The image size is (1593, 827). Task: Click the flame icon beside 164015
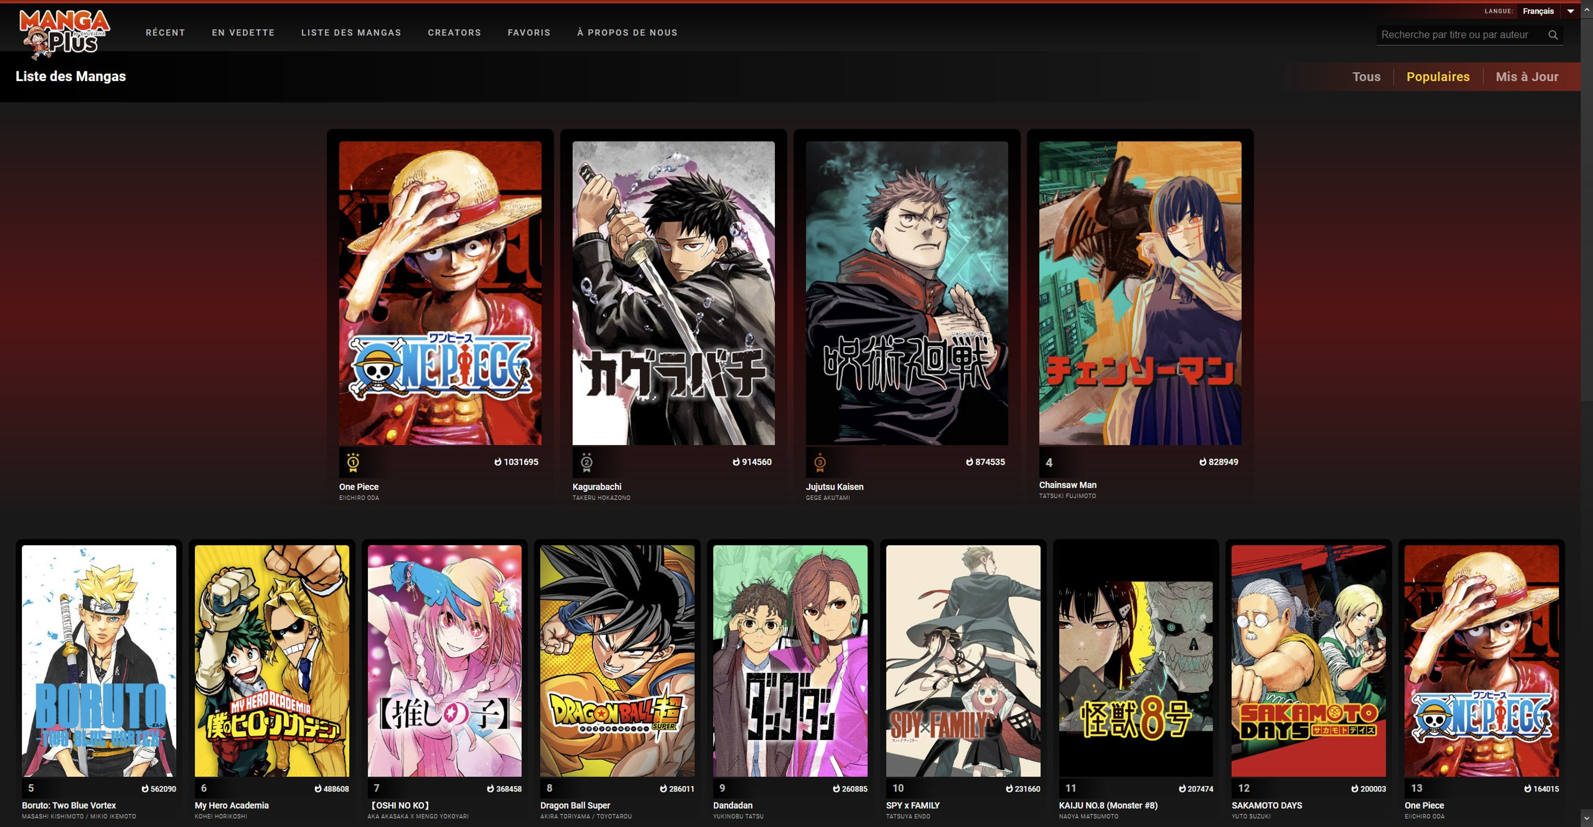click(1527, 789)
